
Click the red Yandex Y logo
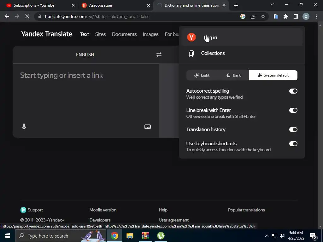191,37
